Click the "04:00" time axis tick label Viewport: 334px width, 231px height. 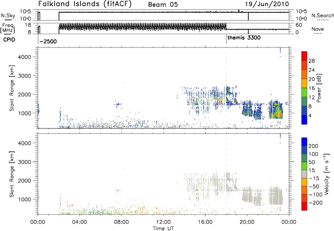(x=80, y=222)
